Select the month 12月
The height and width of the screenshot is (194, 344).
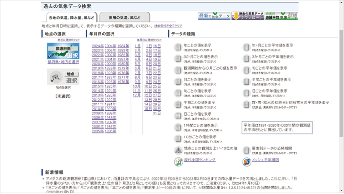click(136, 95)
